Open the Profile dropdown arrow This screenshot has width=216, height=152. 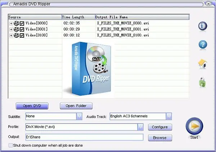click(140, 127)
